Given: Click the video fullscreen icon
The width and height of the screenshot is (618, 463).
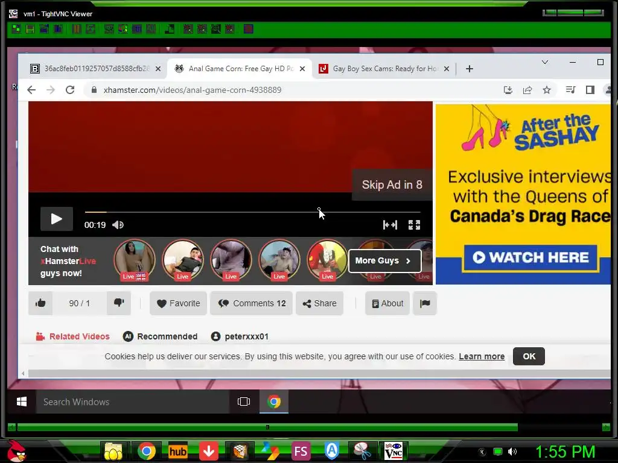Looking at the screenshot, I should 414,225.
